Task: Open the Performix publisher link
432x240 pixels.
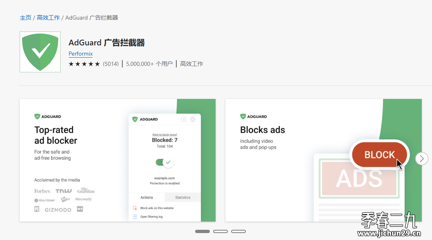Action: [x=81, y=54]
